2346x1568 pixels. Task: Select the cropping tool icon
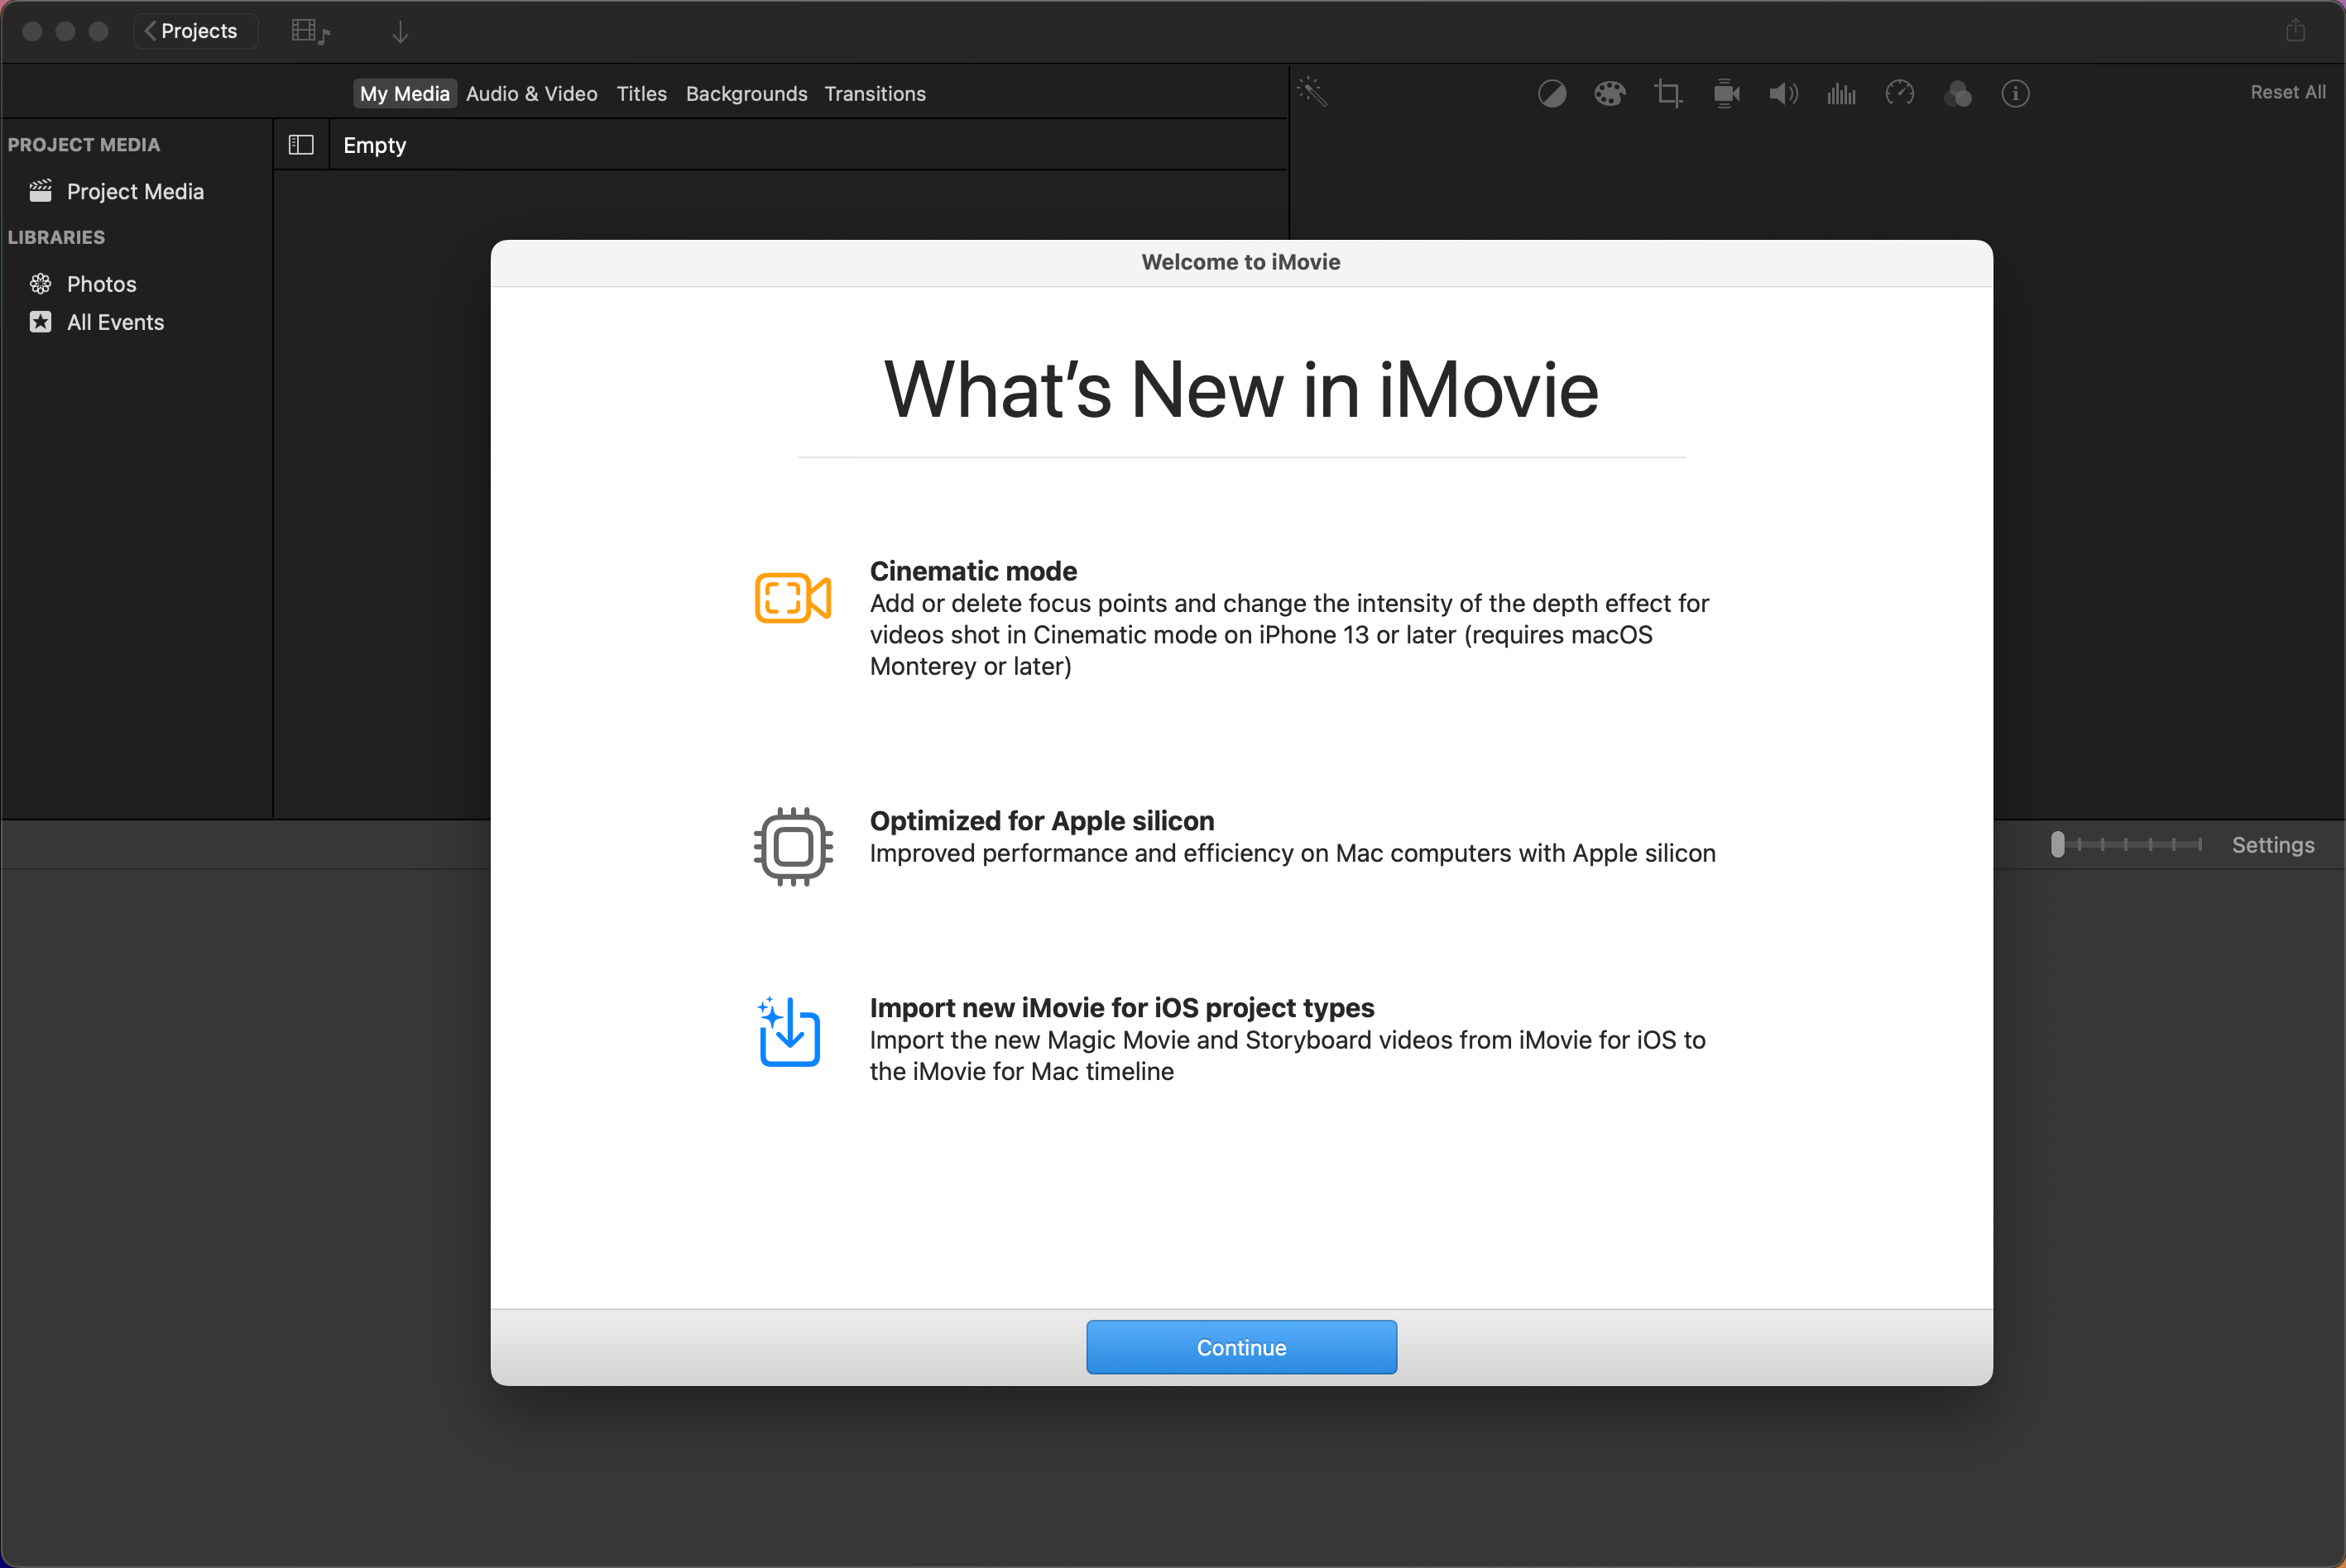(x=1667, y=94)
